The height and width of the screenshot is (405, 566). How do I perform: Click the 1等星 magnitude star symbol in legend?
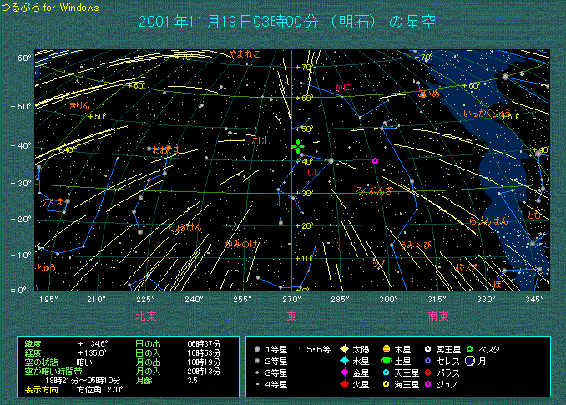(x=259, y=348)
